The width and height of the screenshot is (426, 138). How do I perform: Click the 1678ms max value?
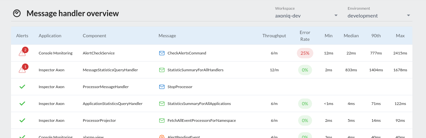pyautogui.click(x=400, y=70)
